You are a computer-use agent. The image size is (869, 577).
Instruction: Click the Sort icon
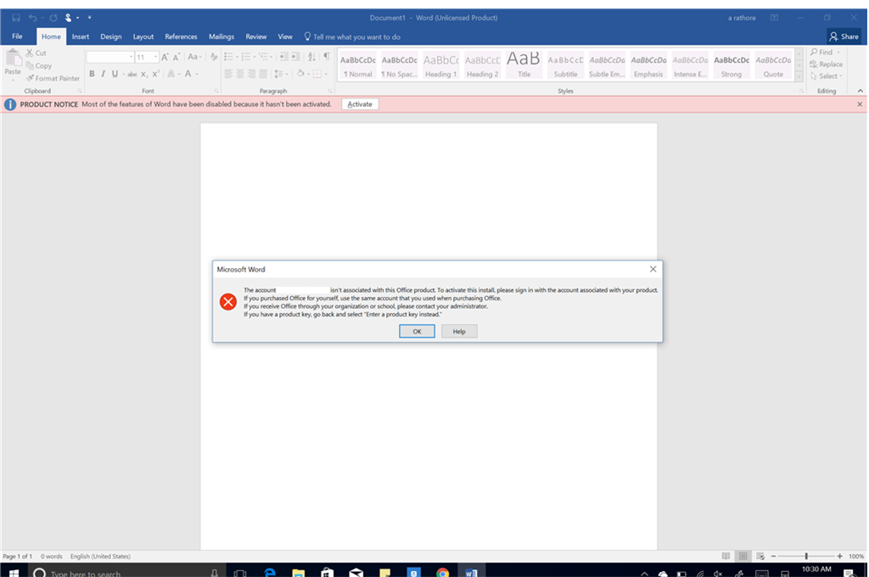[x=312, y=57]
